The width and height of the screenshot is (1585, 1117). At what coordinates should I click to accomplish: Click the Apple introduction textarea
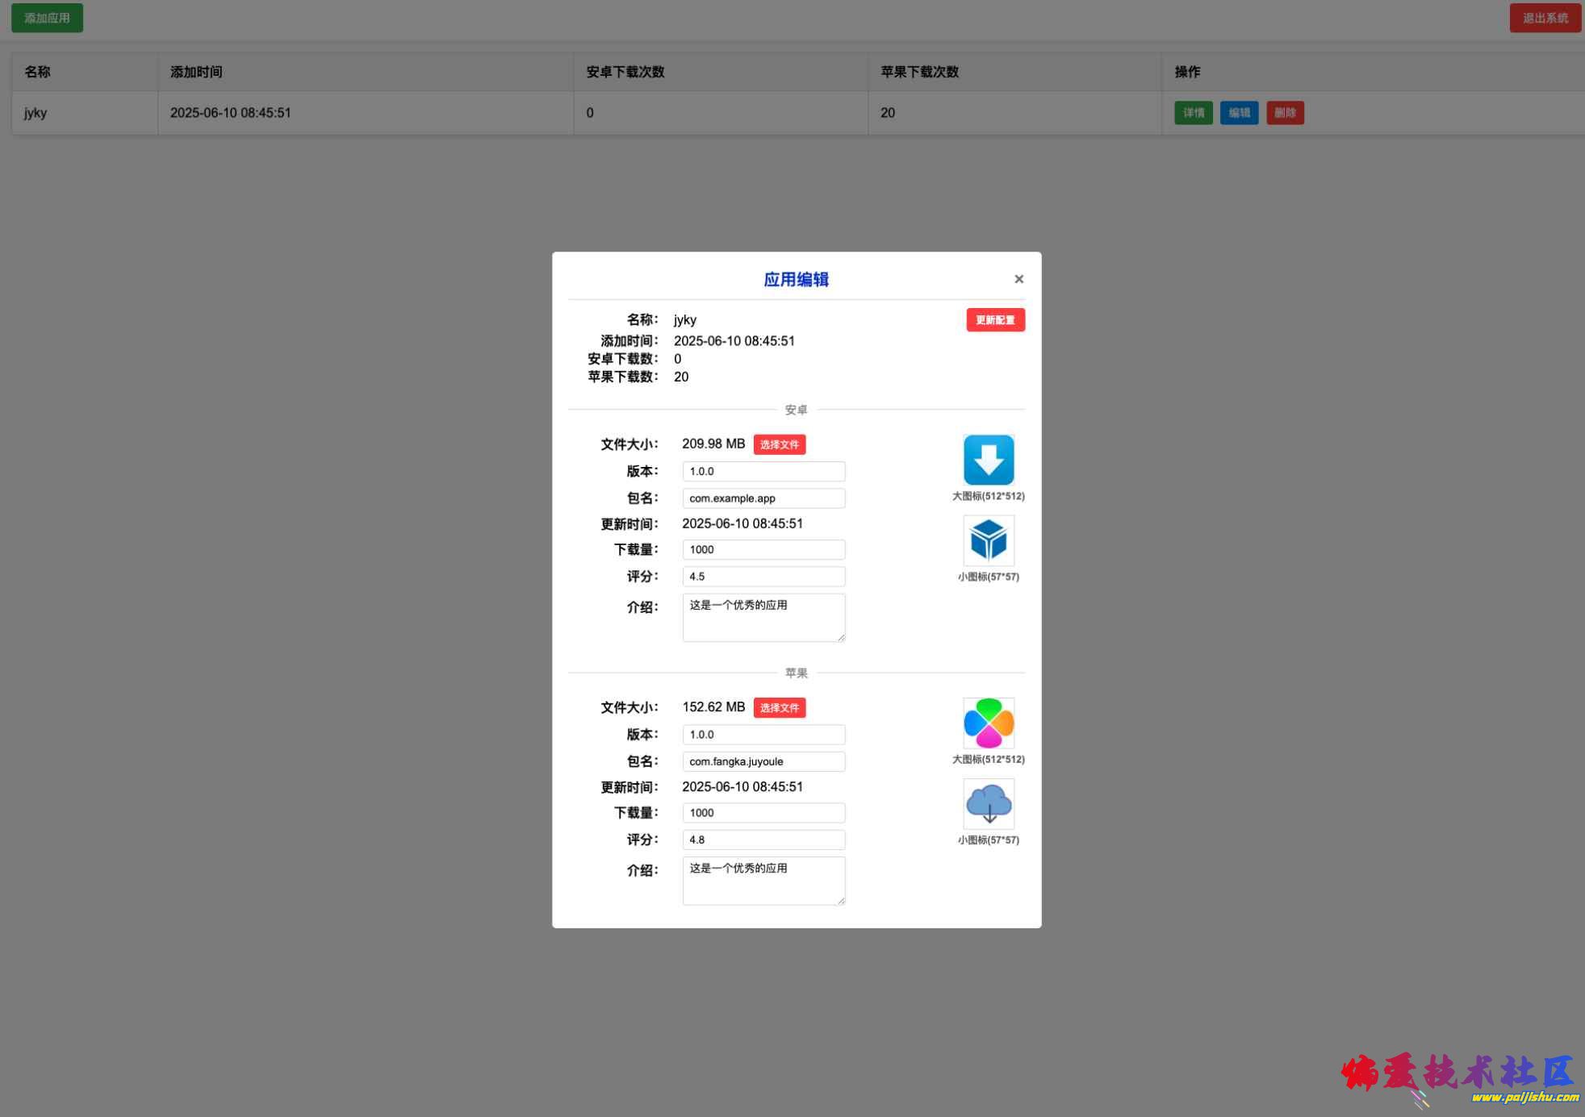tap(763, 881)
